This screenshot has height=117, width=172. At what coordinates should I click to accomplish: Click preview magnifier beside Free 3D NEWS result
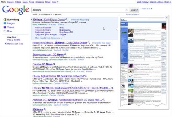112,88
